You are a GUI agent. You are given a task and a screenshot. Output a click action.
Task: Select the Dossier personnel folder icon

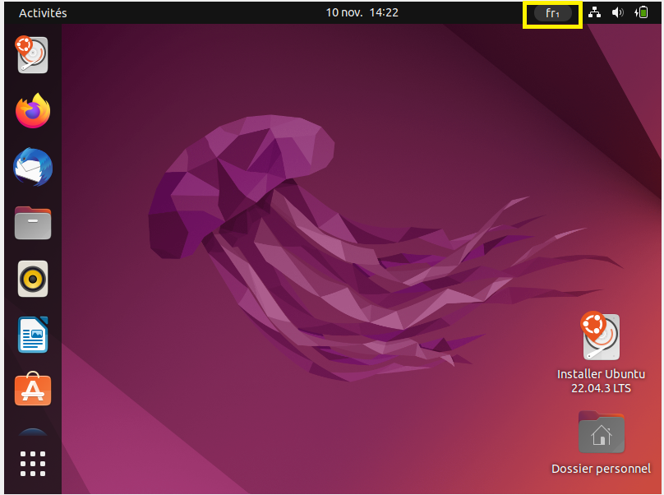[x=601, y=433]
